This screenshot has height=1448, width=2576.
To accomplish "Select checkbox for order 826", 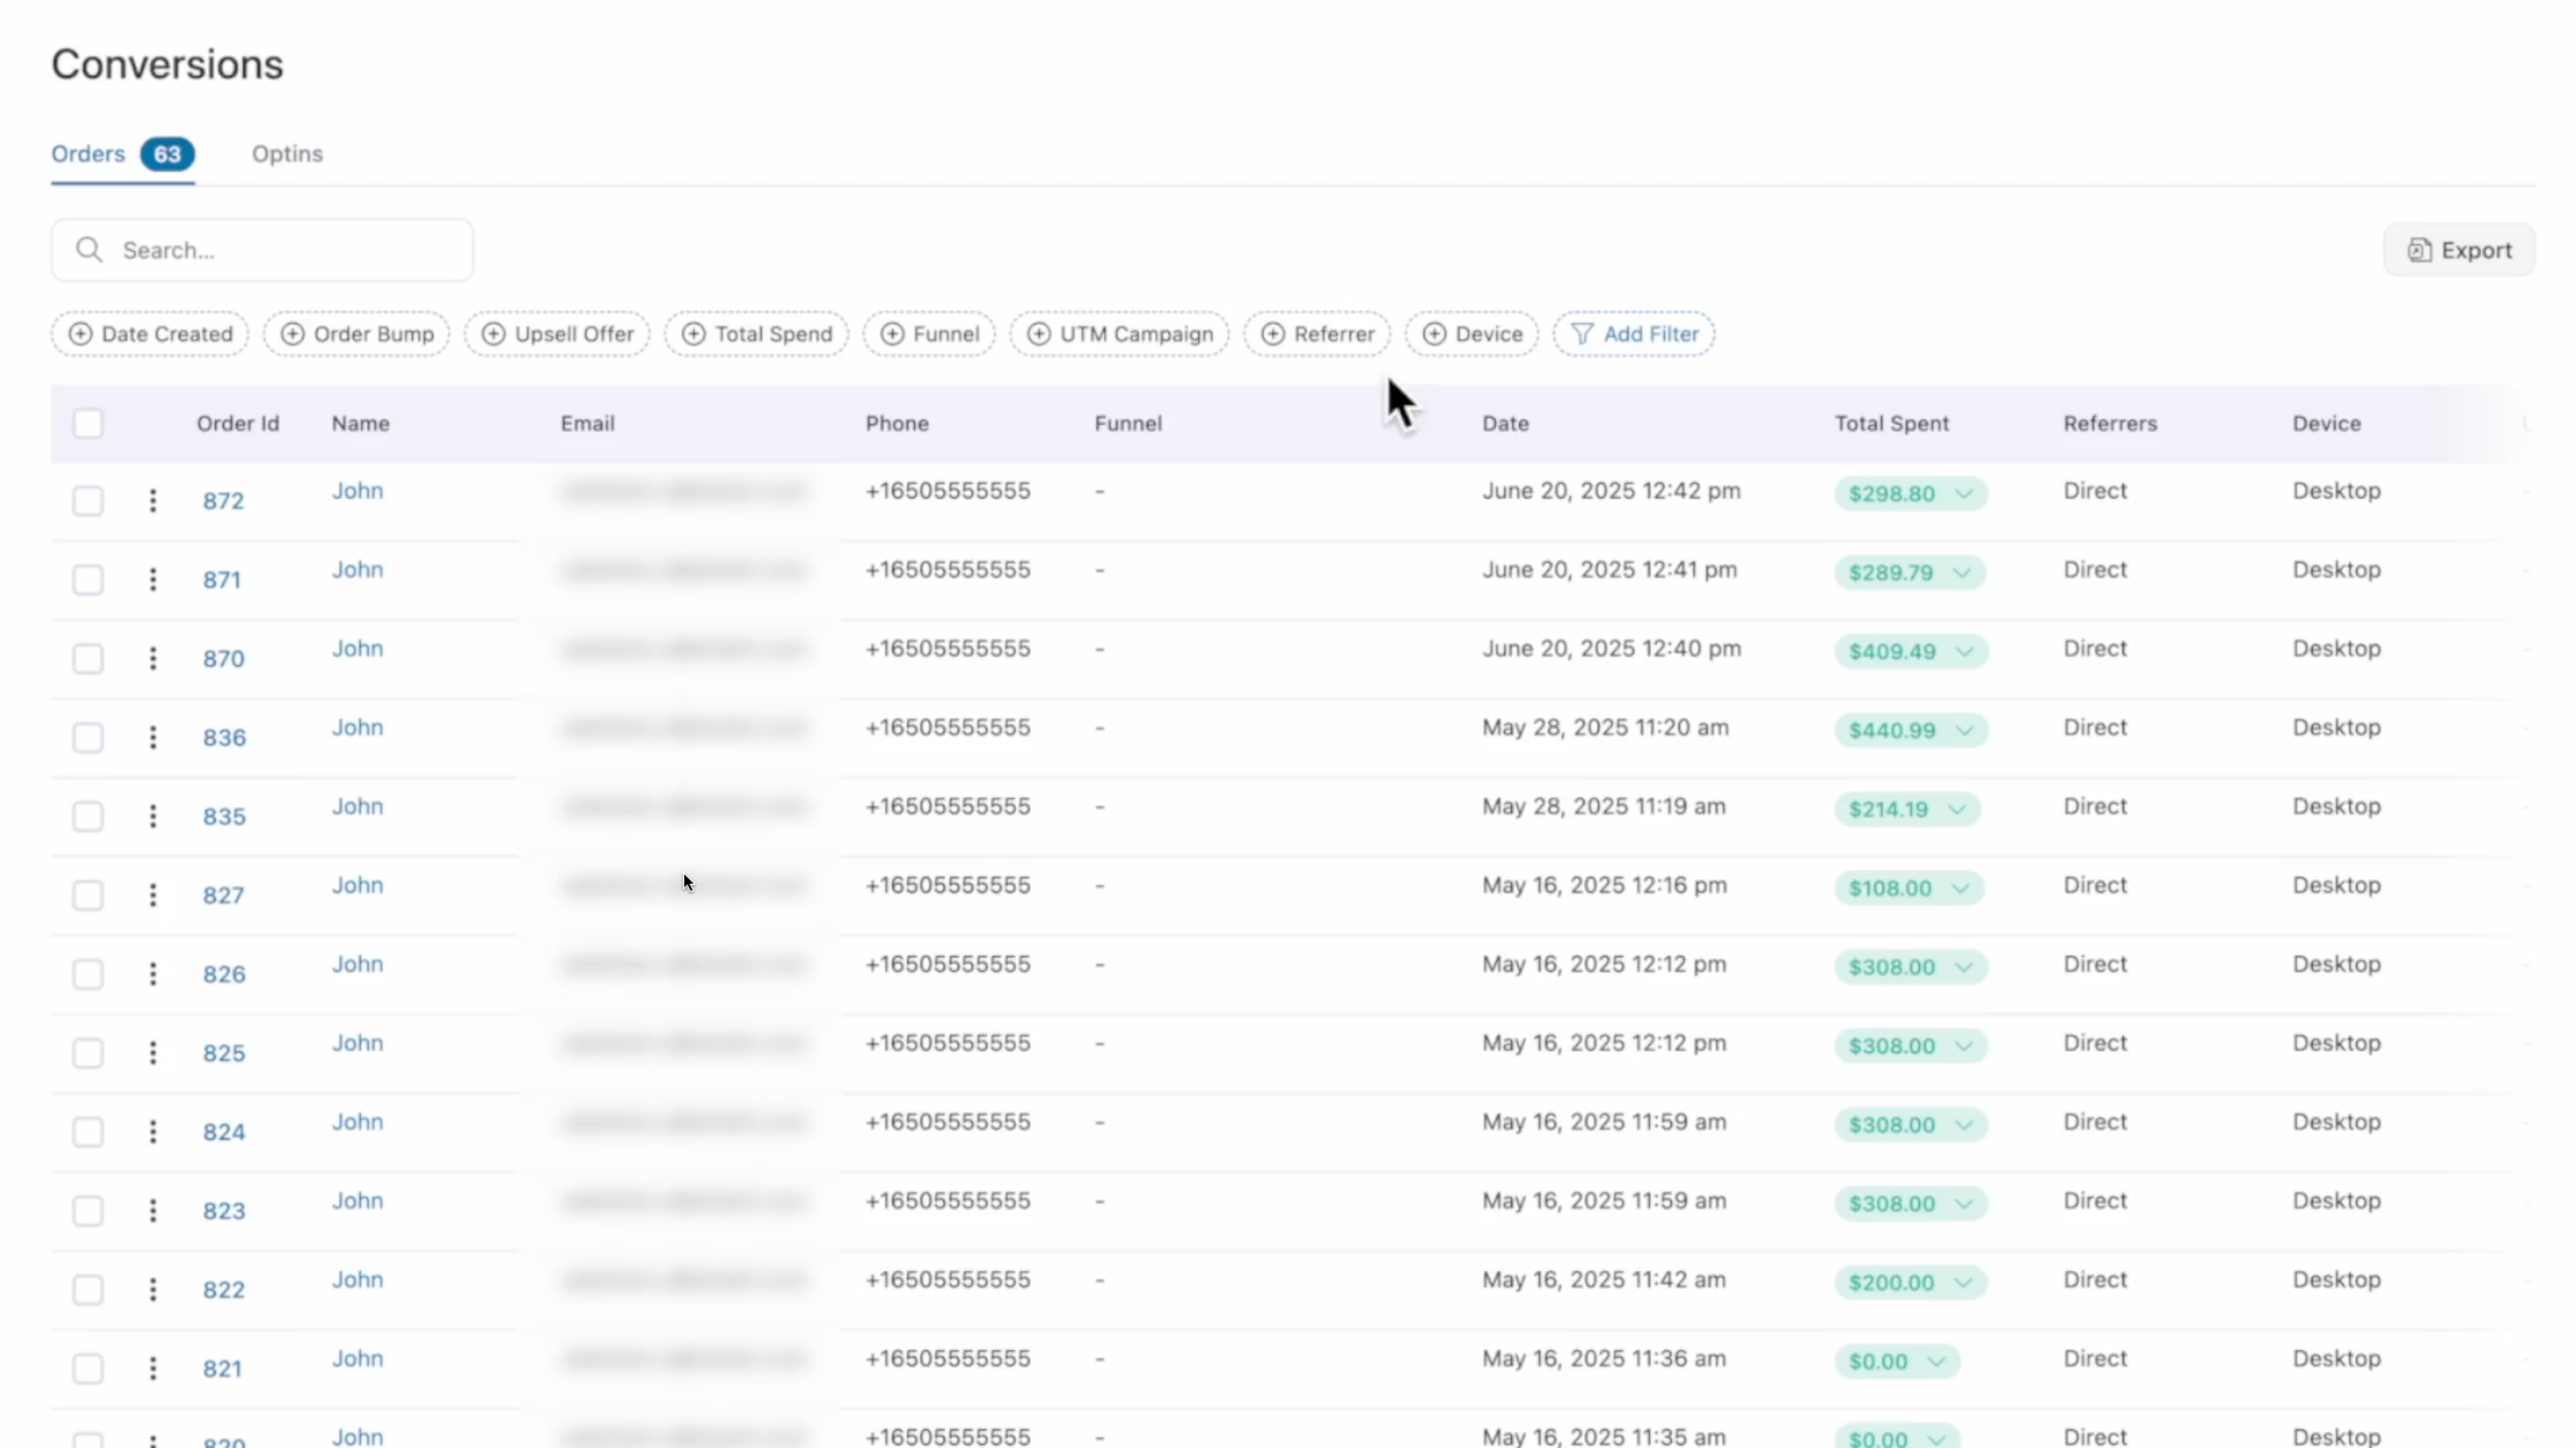I will 88,975.
